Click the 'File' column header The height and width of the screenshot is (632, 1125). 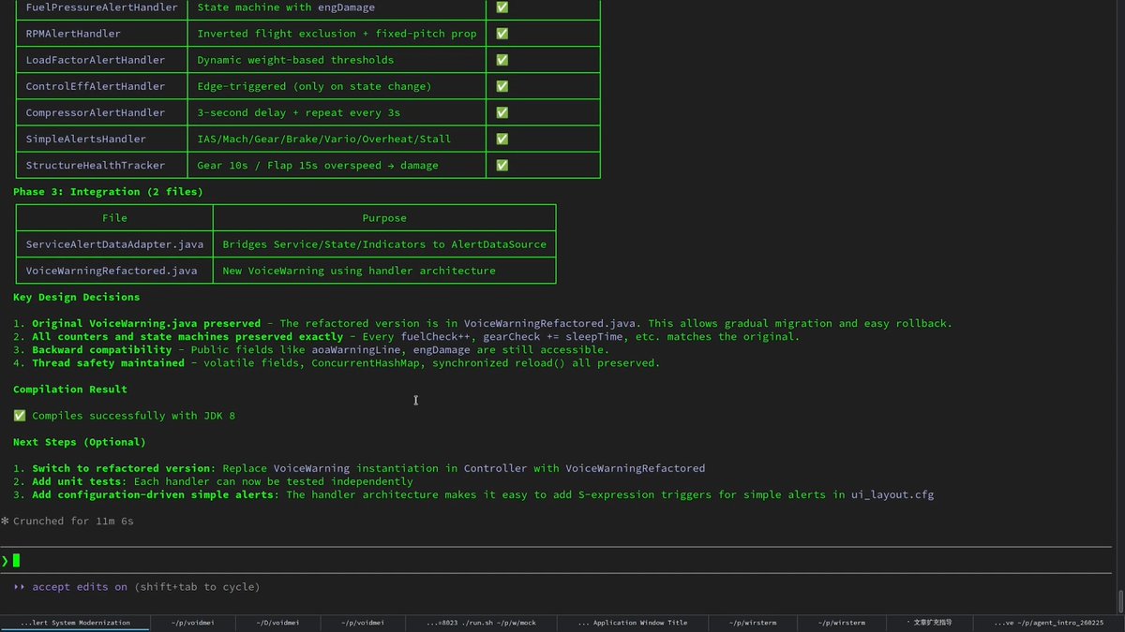point(114,218)
